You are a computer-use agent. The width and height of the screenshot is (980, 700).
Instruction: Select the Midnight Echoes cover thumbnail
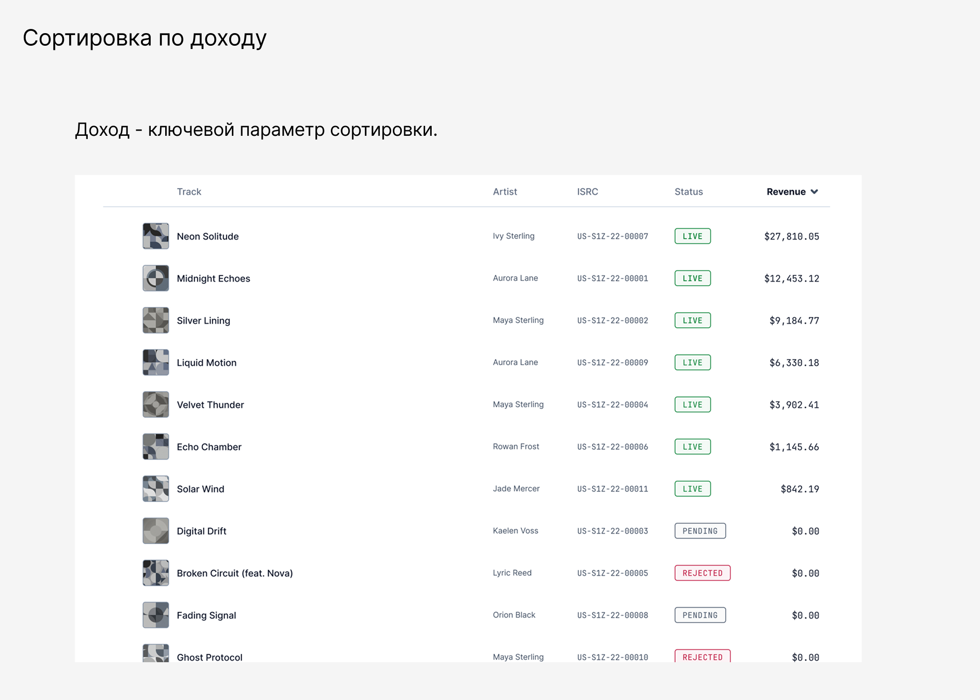click(x=156, y=278)
